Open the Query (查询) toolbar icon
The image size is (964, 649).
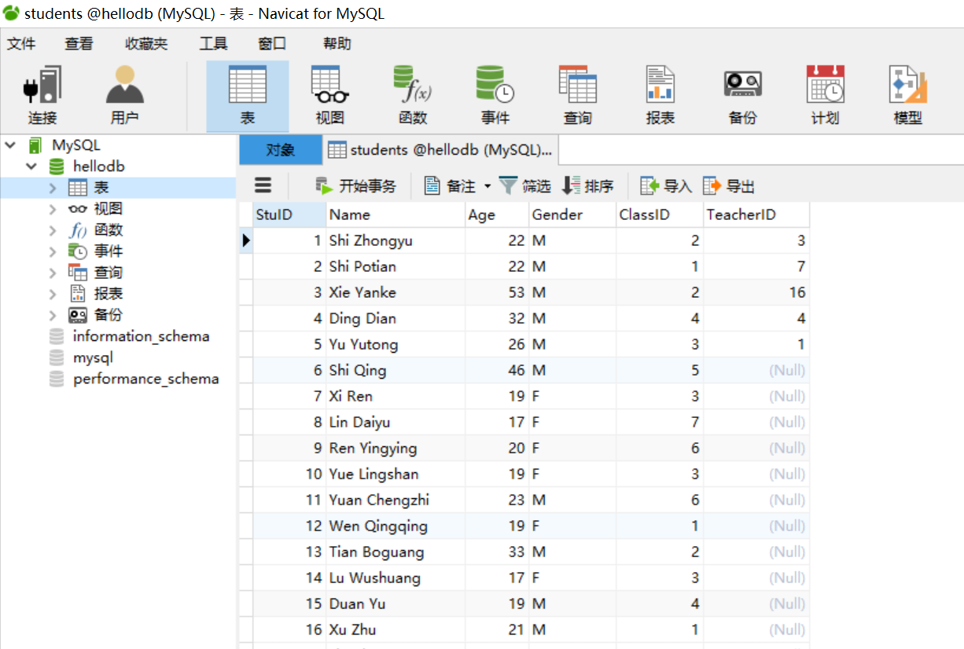[577, 95]
